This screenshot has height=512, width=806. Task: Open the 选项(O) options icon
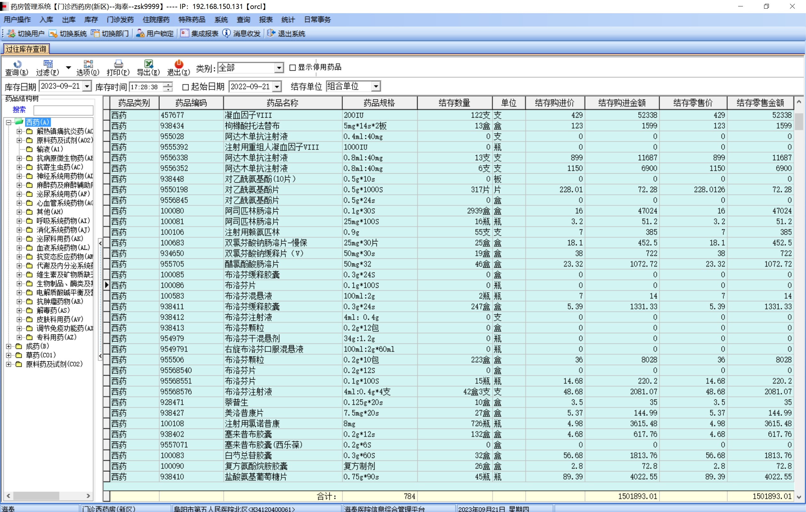[88, 64]
